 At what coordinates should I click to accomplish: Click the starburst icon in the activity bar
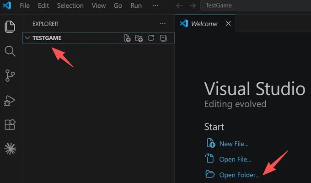click(x=10, y=149)
